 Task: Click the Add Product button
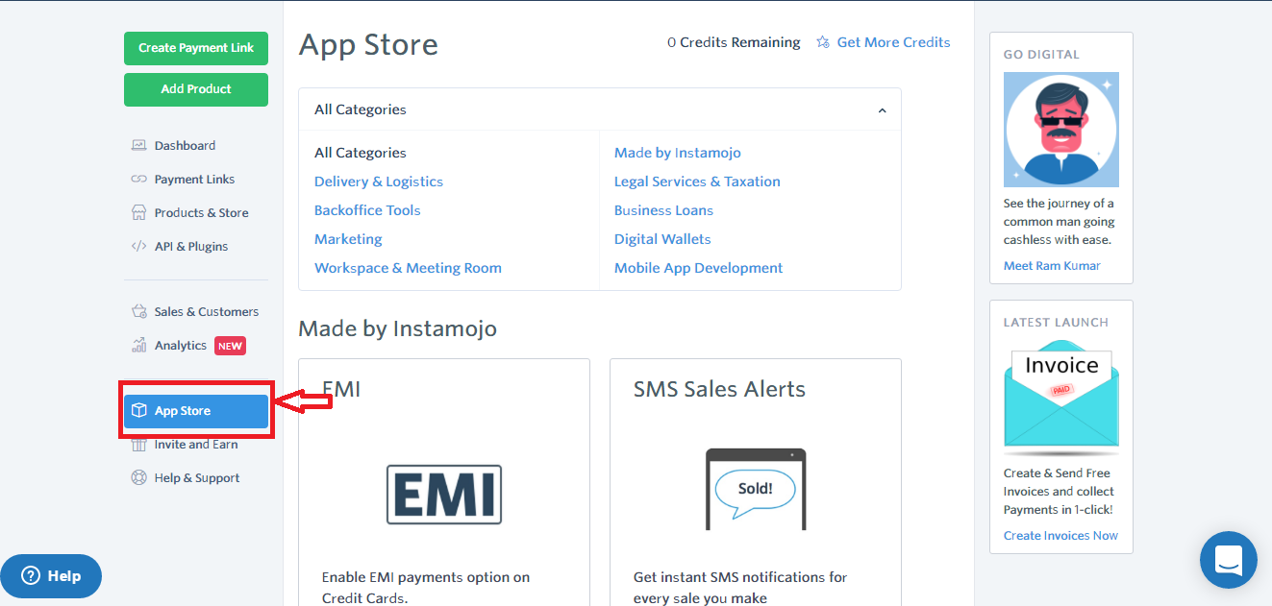pos(196,89)
